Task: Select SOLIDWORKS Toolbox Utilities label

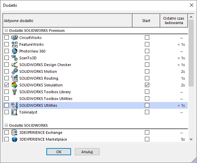Action: [x=46, y=99]
